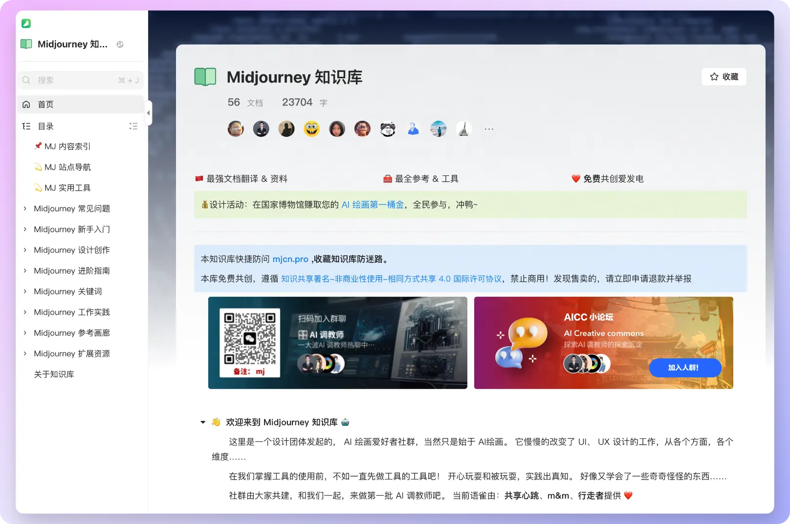Expand the Midjourney 常见问题 folder
The height and width of the screenshot is (524, 790).
coord(25,209)
